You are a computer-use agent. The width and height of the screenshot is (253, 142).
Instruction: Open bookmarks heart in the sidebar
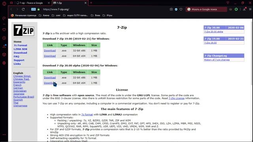[x=4, y=30]
